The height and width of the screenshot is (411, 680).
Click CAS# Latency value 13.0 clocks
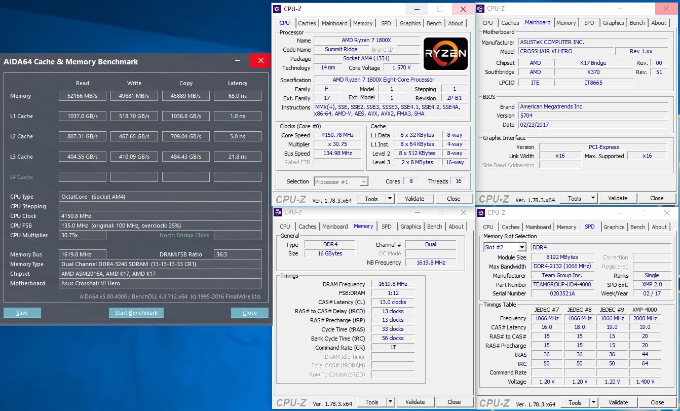click(x=393, y=302)
